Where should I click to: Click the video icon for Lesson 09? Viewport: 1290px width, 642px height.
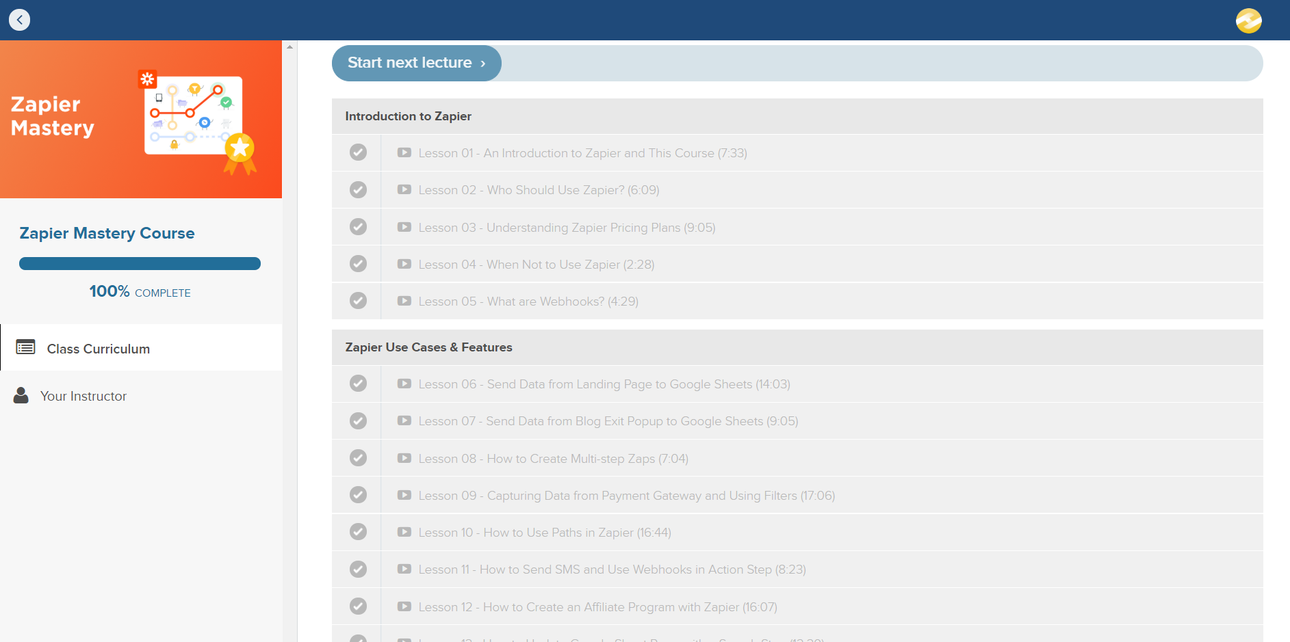coord(404,495)
